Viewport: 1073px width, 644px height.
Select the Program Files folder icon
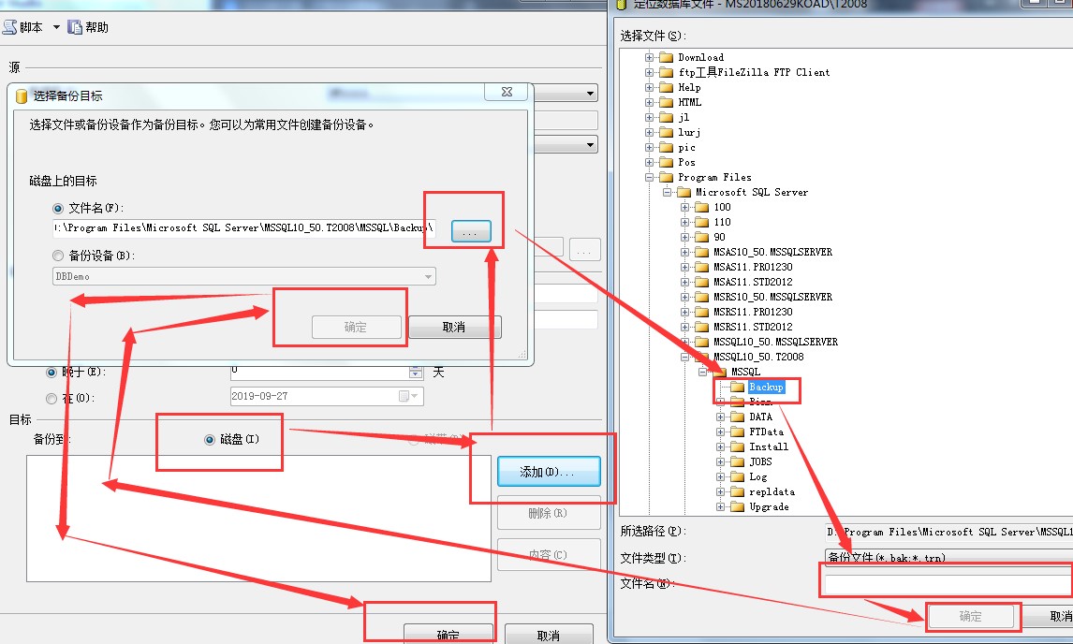(x=667, y=178)
